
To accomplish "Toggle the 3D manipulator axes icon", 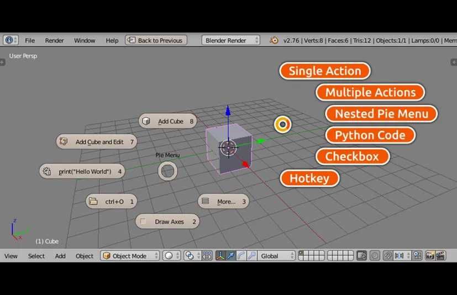I will tap(220, 256).
